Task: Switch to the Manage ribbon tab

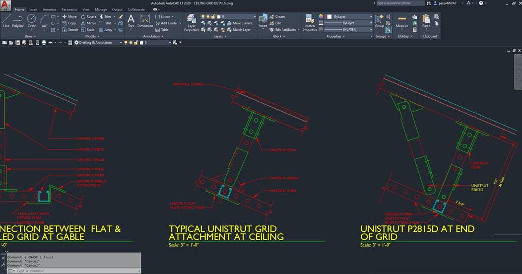Action: pyautogui.click(x=101, y=9)
